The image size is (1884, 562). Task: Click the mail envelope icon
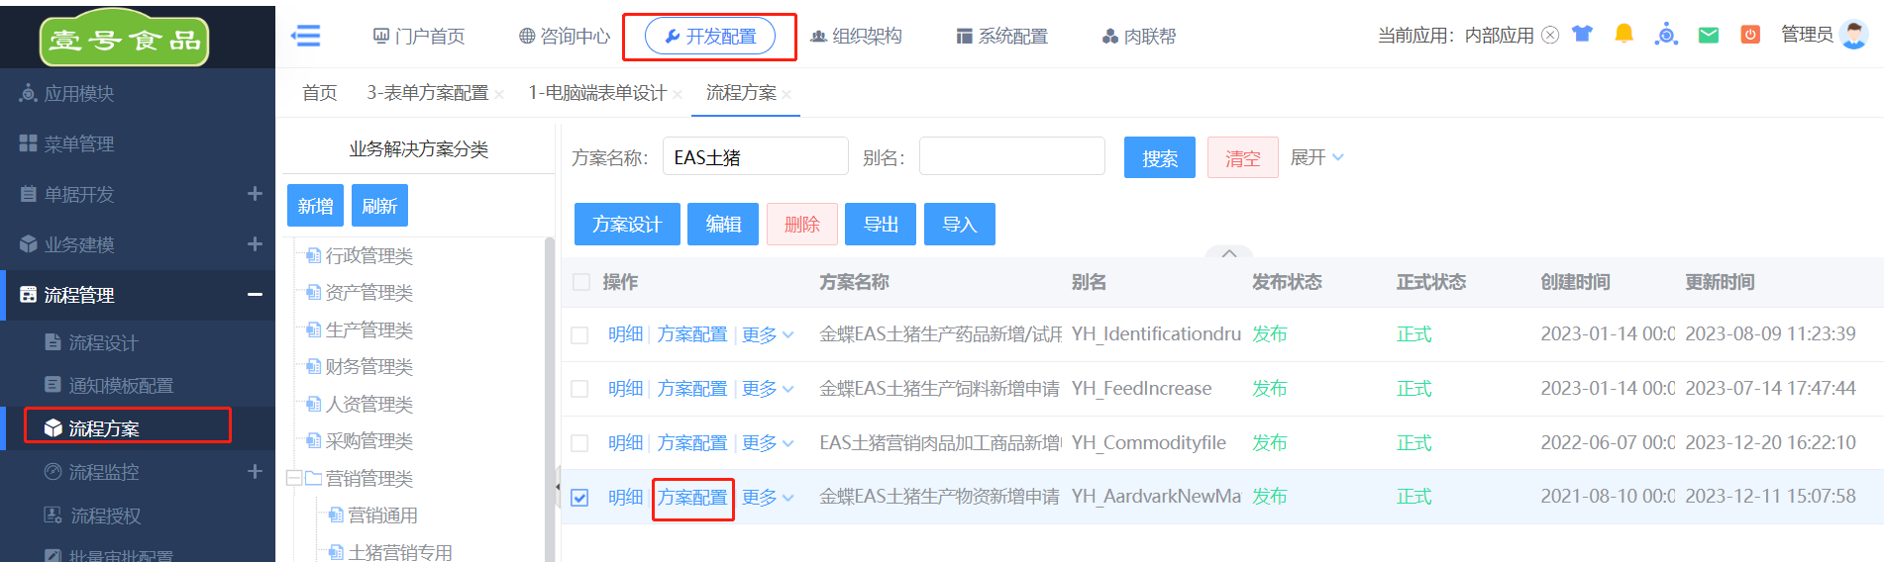1708,36
